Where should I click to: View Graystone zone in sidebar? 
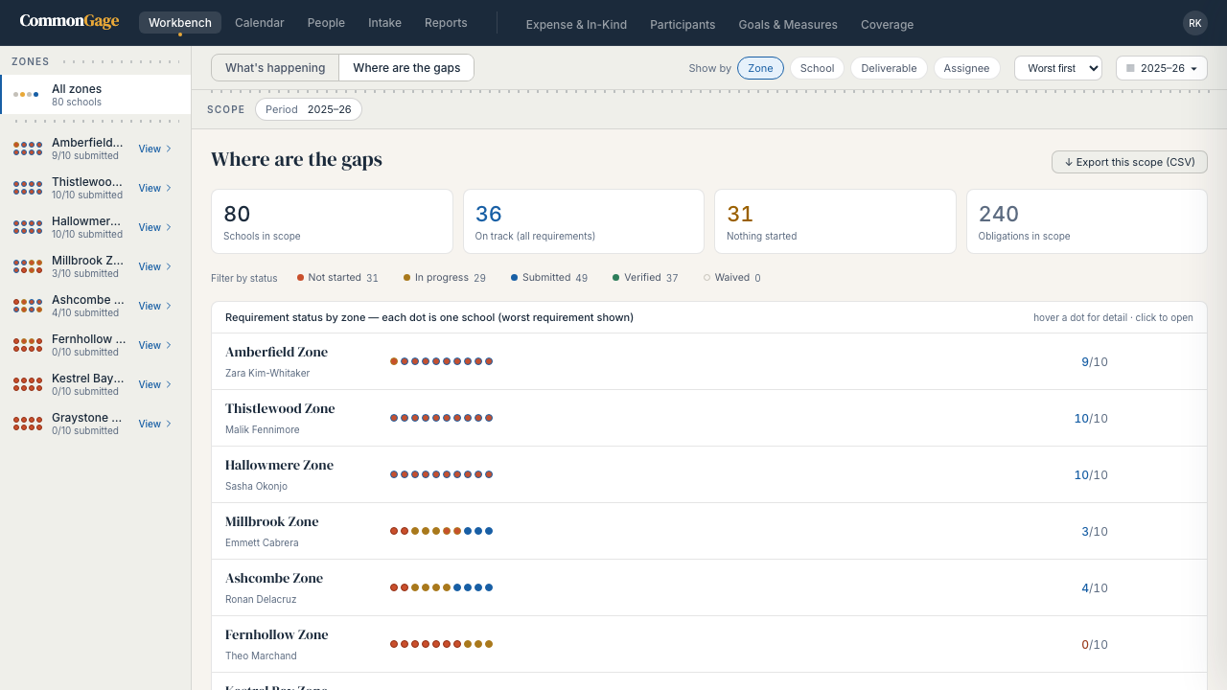[x=155, y=424]
